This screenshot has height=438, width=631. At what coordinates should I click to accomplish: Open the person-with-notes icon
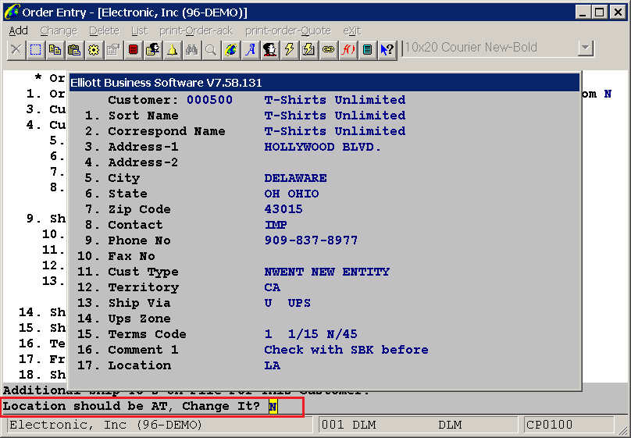click(x=152, y=50)
